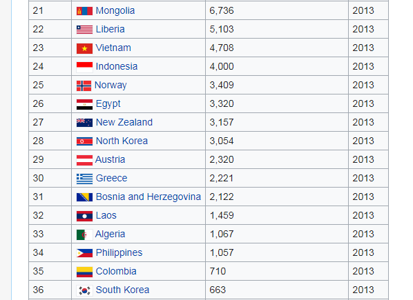Screen dimensions: 413x300
Task: Click the New Zealand flag icon
Action: tap(84, 123)
